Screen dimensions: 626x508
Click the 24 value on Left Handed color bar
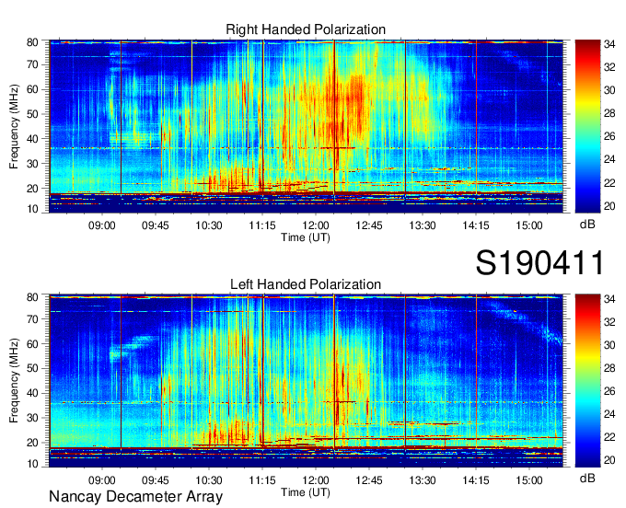(x=609, y=415)
